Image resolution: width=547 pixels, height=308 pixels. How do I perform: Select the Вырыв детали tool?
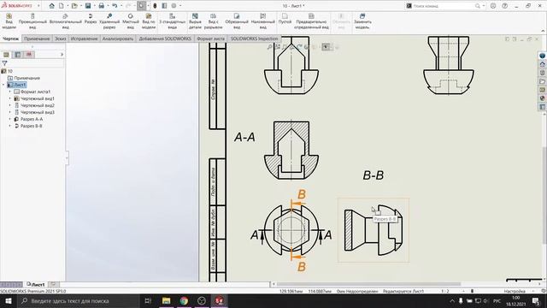pyautogui.click(x=195, y=21)
